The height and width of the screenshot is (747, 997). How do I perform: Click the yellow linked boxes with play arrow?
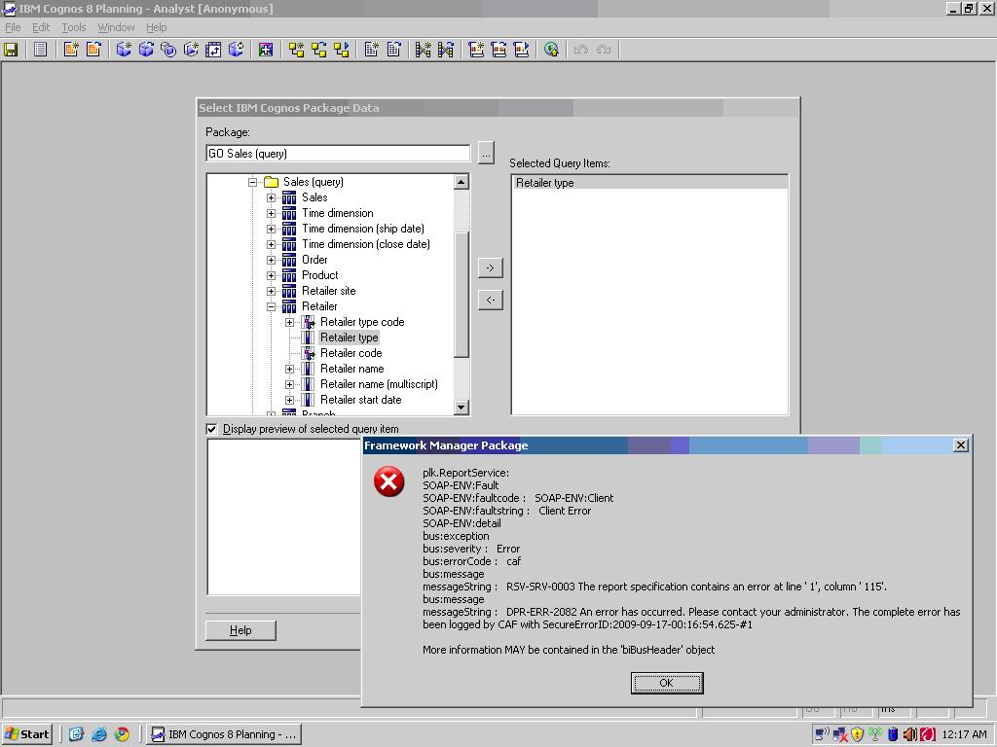pos(342,50)
